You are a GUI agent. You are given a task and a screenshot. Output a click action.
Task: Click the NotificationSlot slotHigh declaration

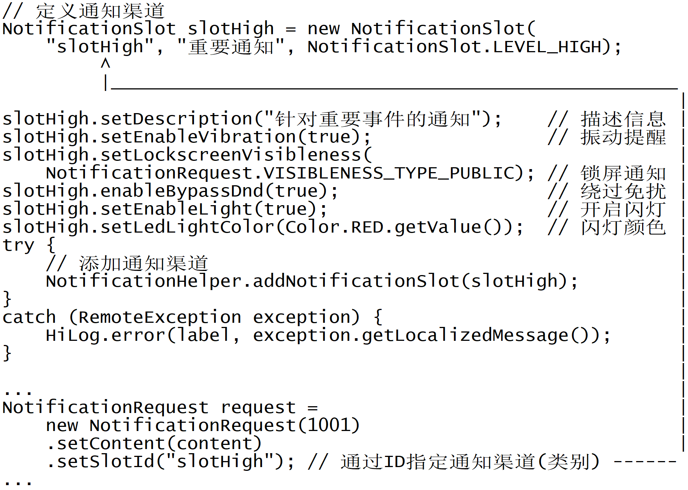pos(138,29)
